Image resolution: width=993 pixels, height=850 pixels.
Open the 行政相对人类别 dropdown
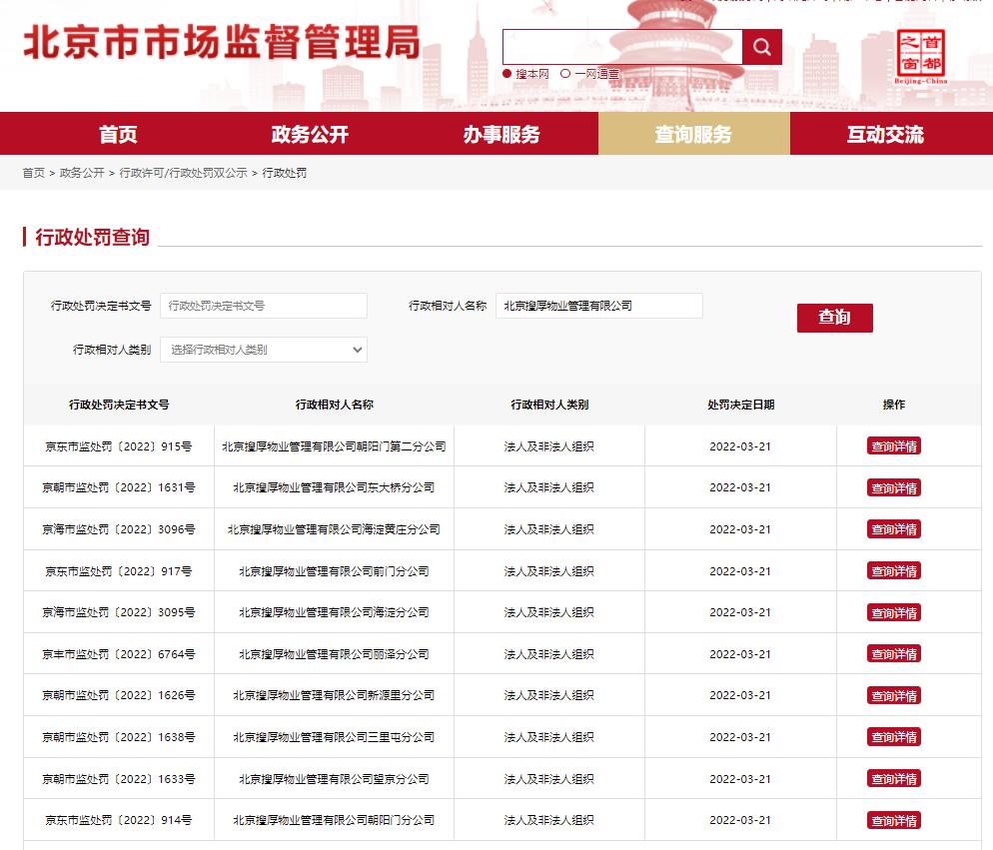[x=263, y=350]
